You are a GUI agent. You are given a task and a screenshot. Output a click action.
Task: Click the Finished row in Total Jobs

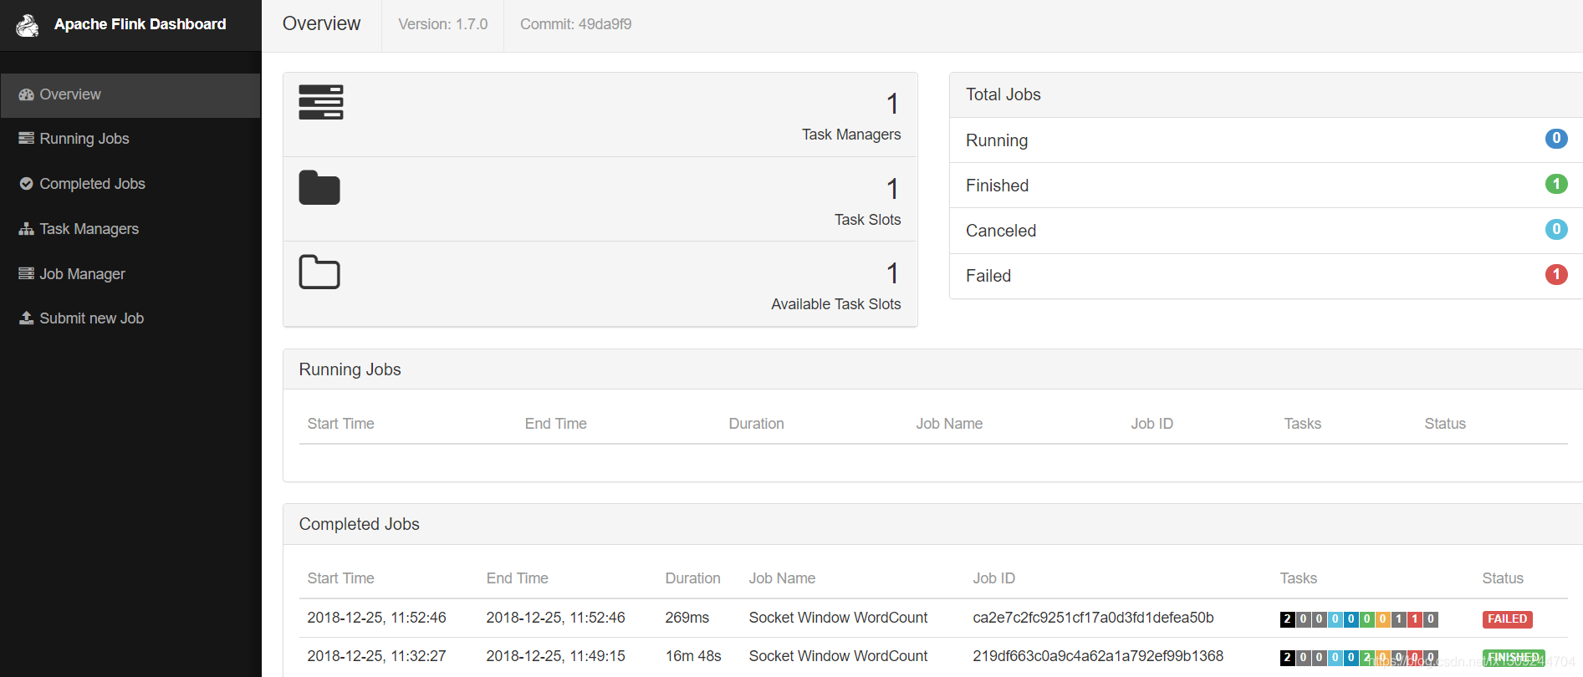coord(1266,185)
